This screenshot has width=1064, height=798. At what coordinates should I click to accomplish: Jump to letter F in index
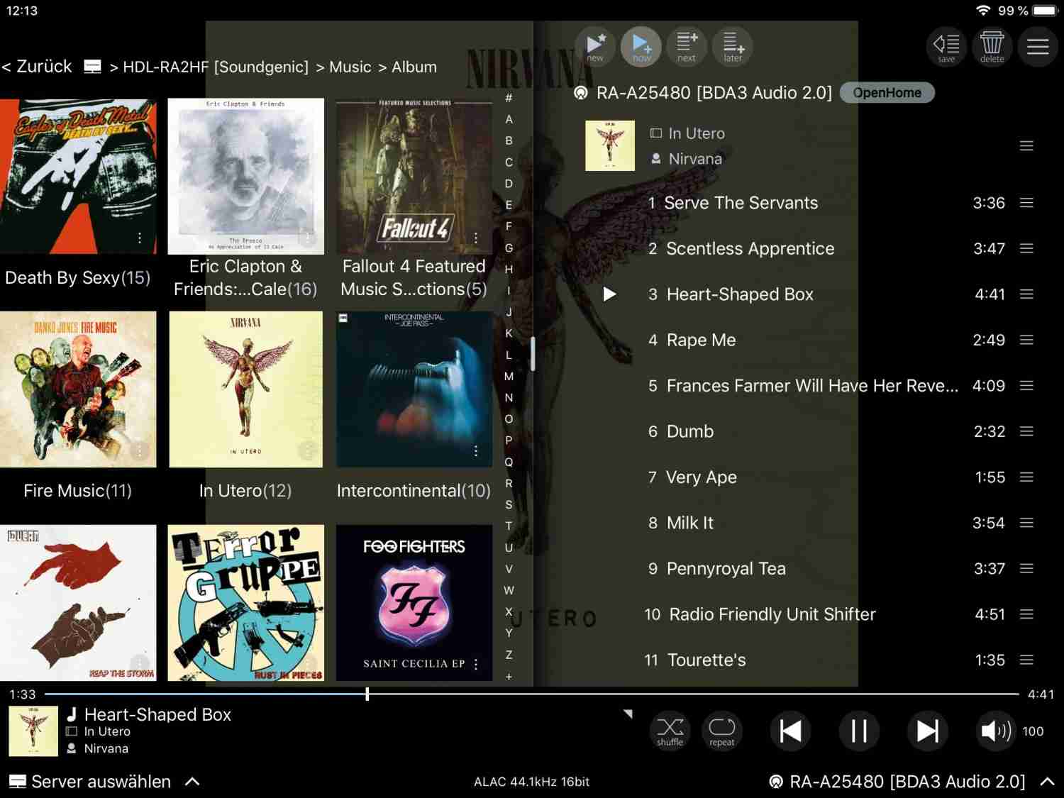(509, 226)
